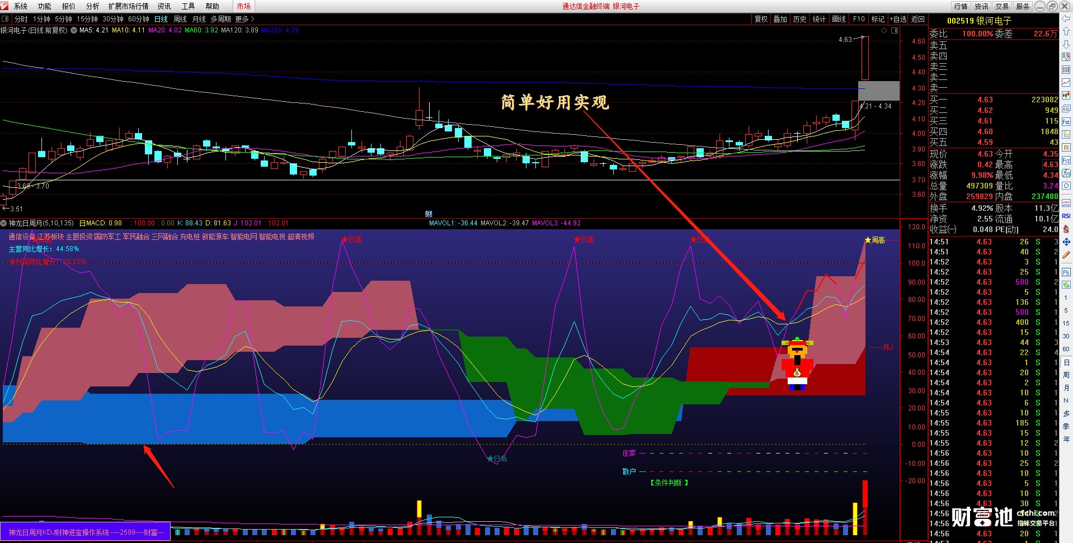Image resolution: width=1073 pixels, height=543 pixels.
Task: Switch to the 市场 tab
Action: pyautogui.click(x=243, y=6)
